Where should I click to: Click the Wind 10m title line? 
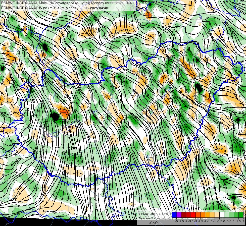point(54,8)
